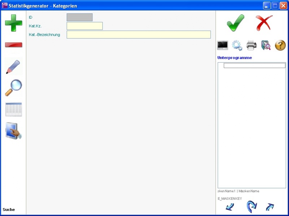
Task: Cancel with the red X icon
Action: pos(264,23)
